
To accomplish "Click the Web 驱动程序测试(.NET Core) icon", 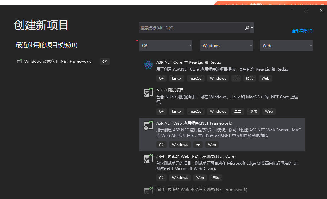I will 148,159.
